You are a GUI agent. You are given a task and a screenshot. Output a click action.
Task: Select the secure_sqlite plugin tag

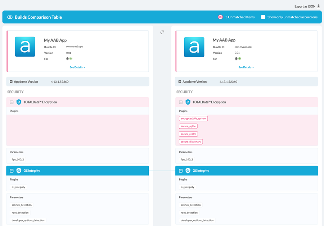tap(188, 126)
